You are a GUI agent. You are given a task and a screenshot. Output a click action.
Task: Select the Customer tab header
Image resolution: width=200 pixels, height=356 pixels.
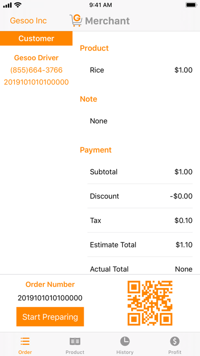36,38
